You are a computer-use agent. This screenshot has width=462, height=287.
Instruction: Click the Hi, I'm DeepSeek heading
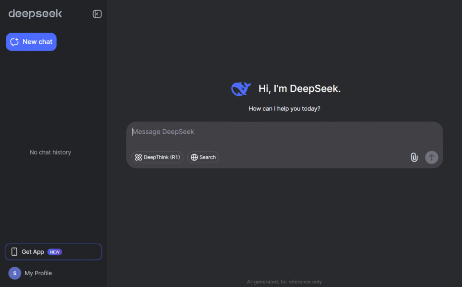coord(300,89)
